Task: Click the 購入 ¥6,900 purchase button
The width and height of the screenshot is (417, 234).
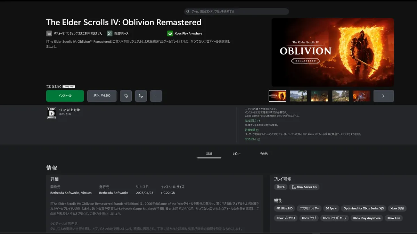Action: (102, 96)
